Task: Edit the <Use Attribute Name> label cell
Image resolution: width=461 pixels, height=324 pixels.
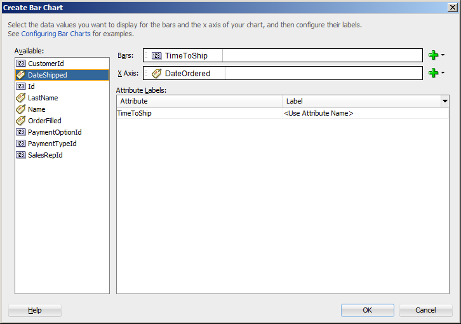Action: [366, 113]
